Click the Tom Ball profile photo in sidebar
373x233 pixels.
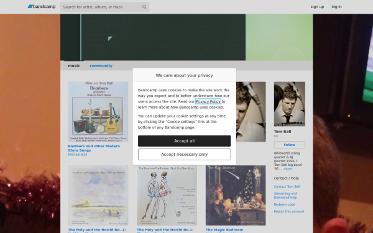(290, 104)
